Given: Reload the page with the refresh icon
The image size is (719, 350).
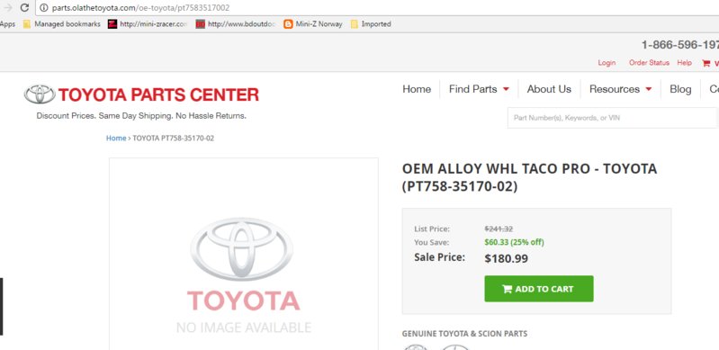Looking at the screenshot, I should click(25, 7).
